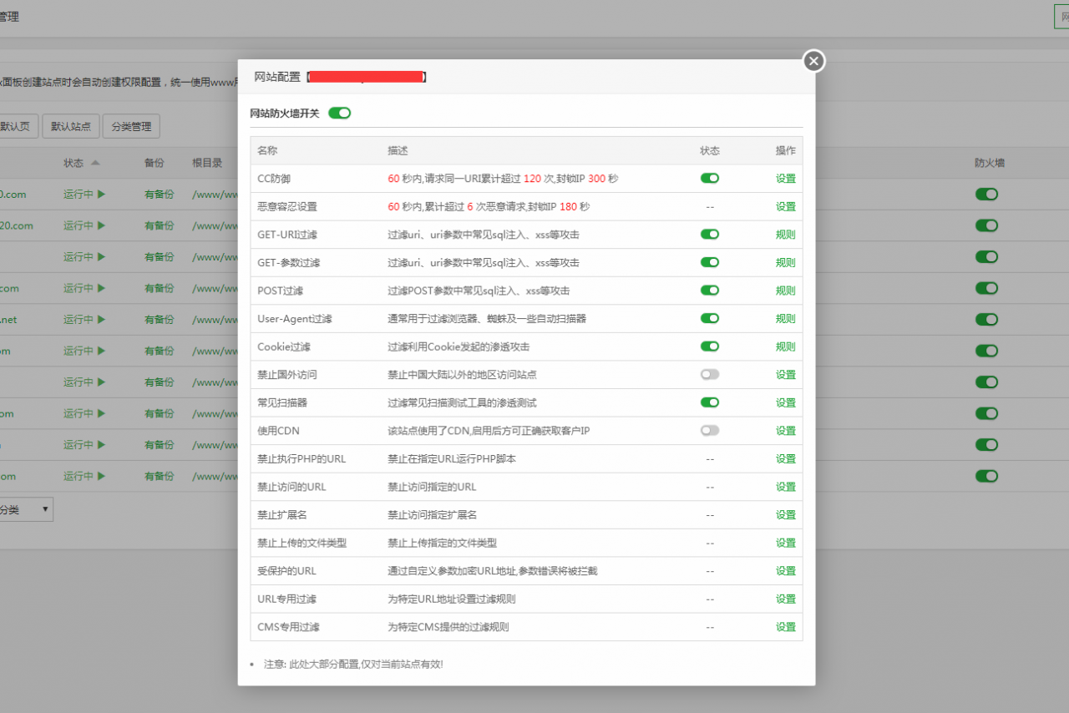Disable the CC防御 status switch
The width and height of the screenshot is (1069, 713).
pyautogui.click(x=710, y=178)
